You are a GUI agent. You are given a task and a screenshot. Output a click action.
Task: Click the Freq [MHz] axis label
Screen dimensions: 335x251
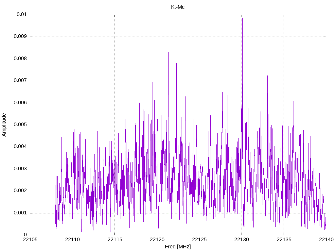pos(178,247)
